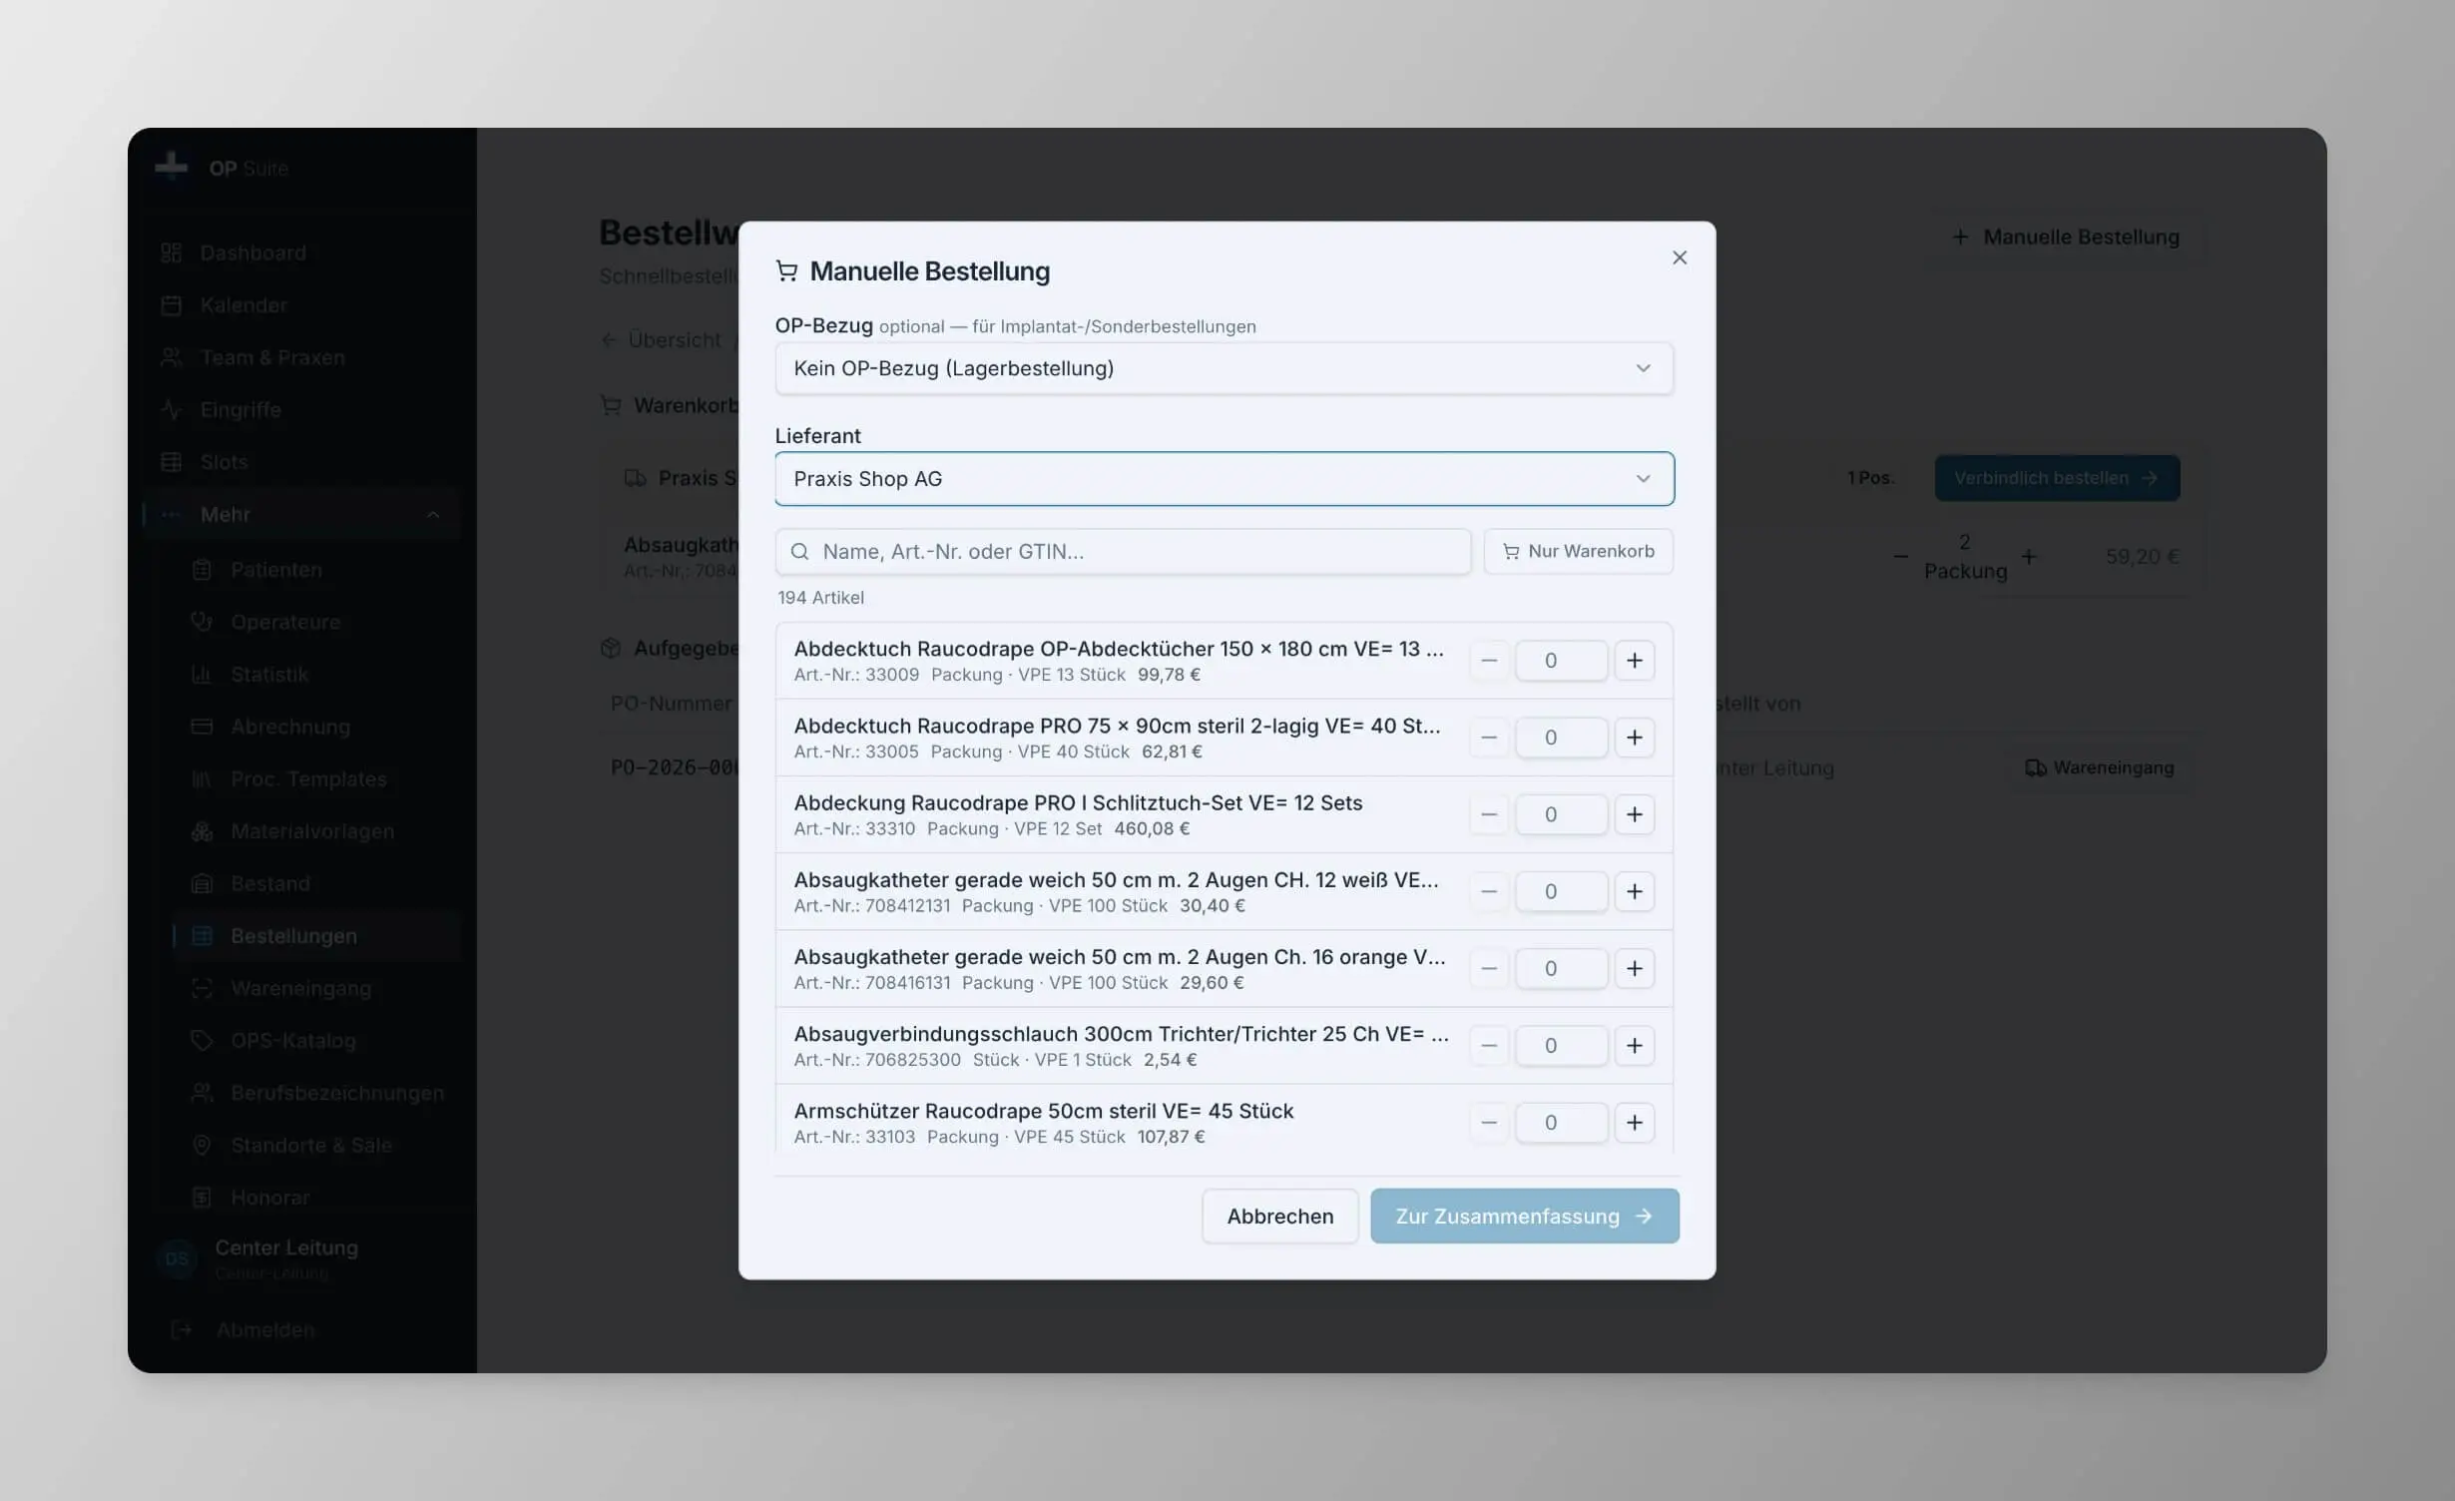The width and height of the screenshot is (2455, 1501).
Task: Increase quantity for Abdecktuch Raucodrape PRO 75 × 90cm
Action: coord(1634,738)
